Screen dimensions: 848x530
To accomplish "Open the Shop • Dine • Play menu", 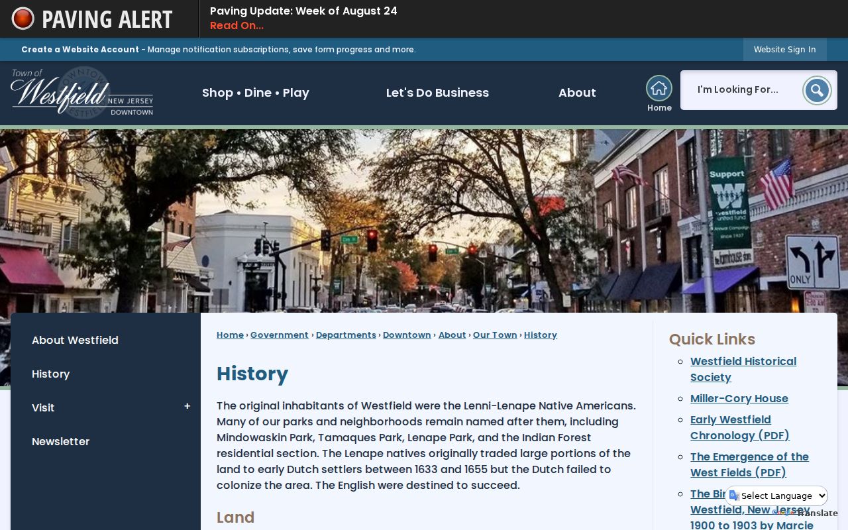I will pos(256,93).
